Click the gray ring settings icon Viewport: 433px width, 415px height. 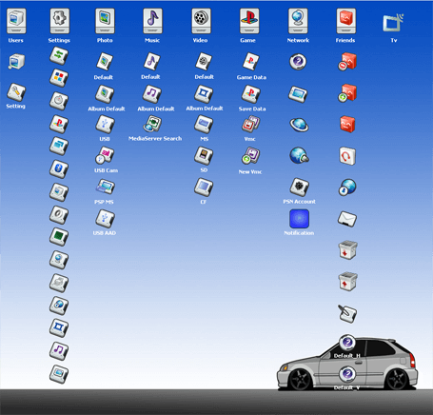tap(59, 215)
